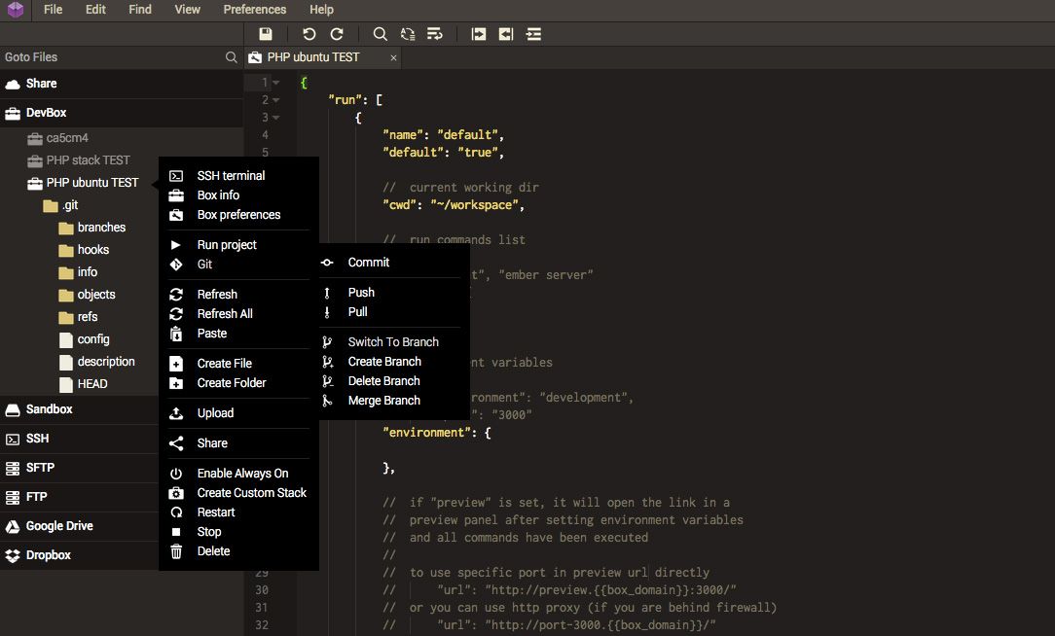Viewport: 1055px width, 636px height.
Task: Select the indent-right toolbar icon
Action: [x=478, y=33]
